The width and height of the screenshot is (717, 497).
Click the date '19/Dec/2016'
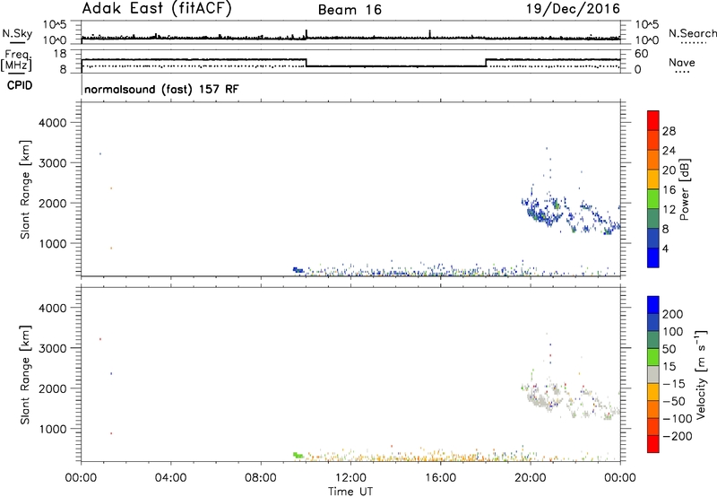(573, 9)
